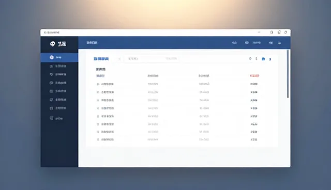Click the last-column value in the first table row

coord(254,84)
